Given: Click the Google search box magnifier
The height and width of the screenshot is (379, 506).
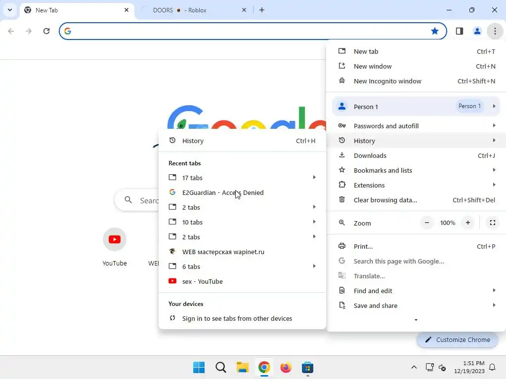Looking at the screenshot, I should click(x=128, y=200).
